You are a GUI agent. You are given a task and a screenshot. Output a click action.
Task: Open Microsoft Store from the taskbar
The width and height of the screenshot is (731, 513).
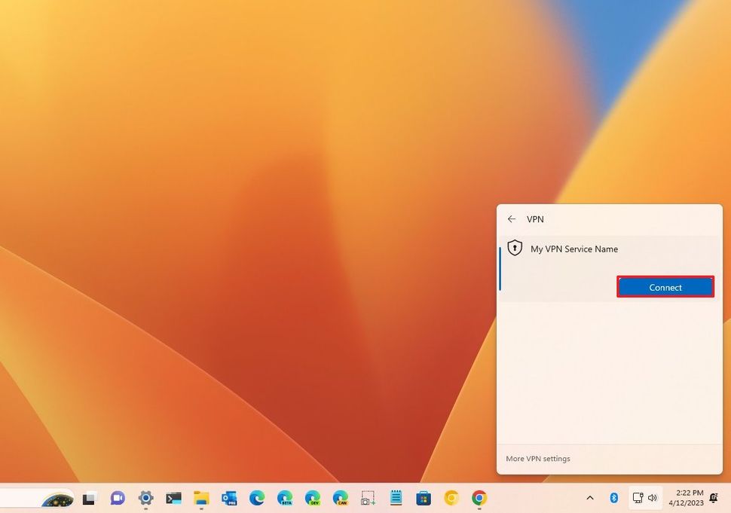coord(424,498)
